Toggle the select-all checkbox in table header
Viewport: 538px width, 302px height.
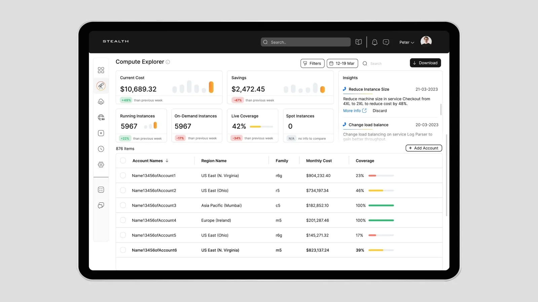click(123, 161)
